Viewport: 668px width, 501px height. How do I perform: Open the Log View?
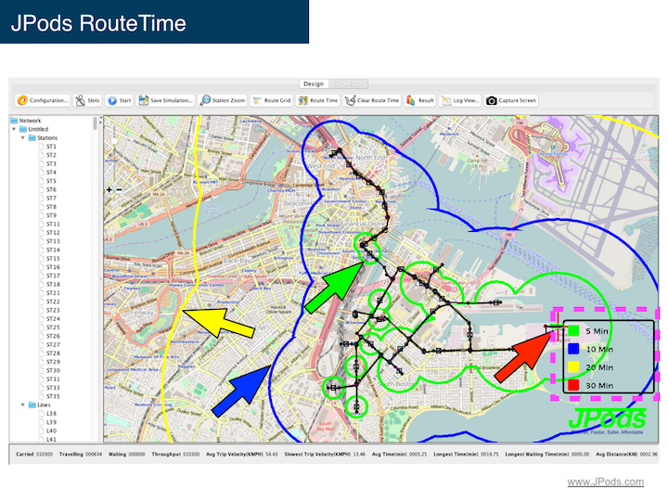click(461, 100)
